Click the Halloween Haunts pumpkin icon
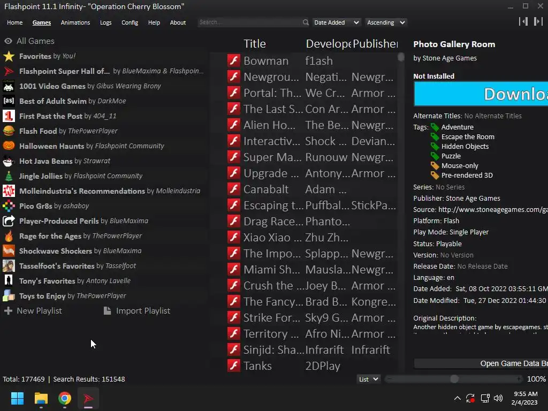 click(9, 146)
